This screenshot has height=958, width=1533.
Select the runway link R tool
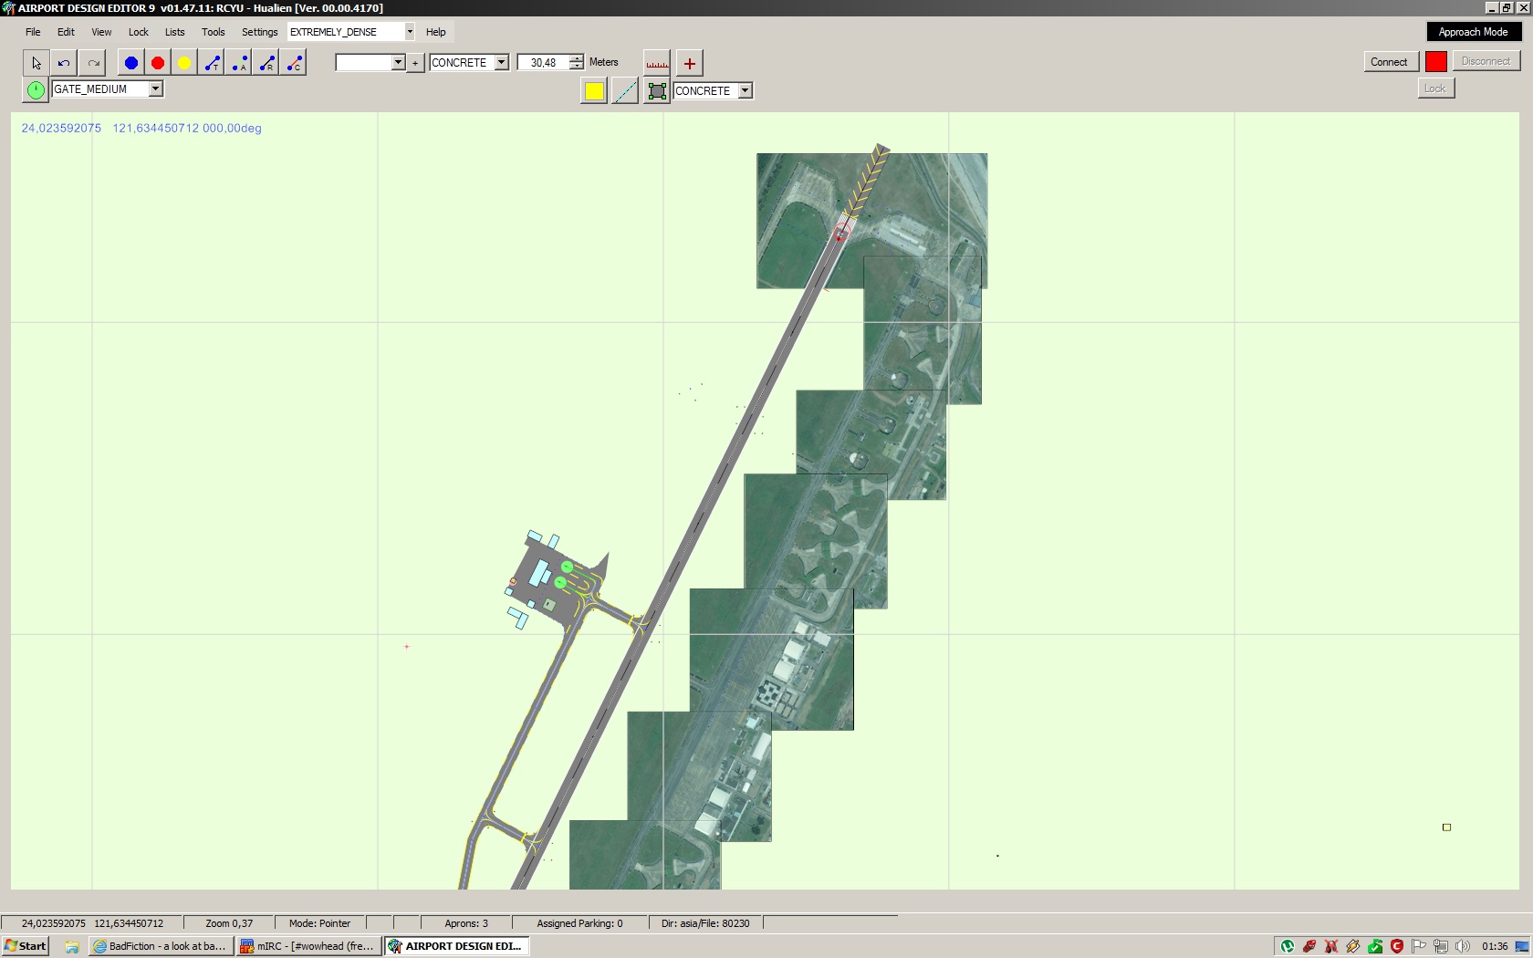tap(266, 63)
